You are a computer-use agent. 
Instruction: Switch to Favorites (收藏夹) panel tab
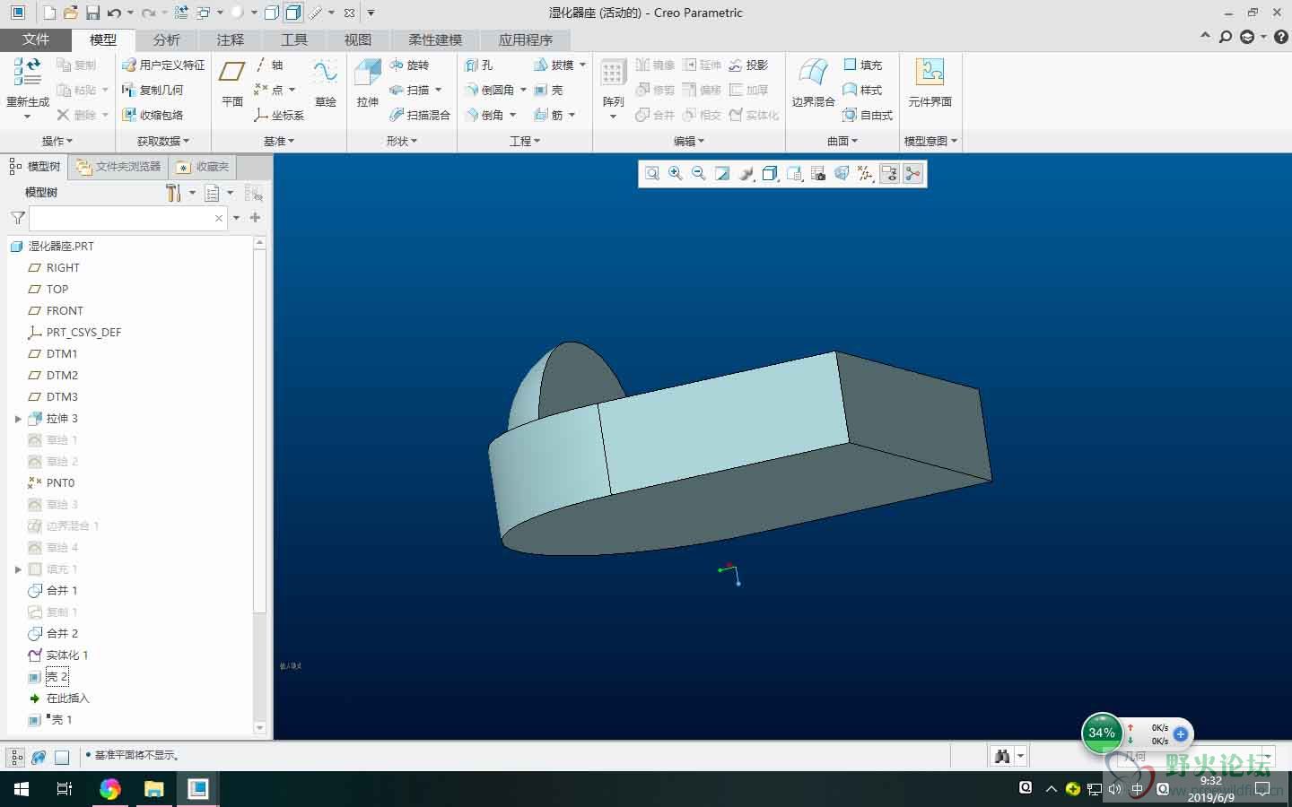pos(204,167)
